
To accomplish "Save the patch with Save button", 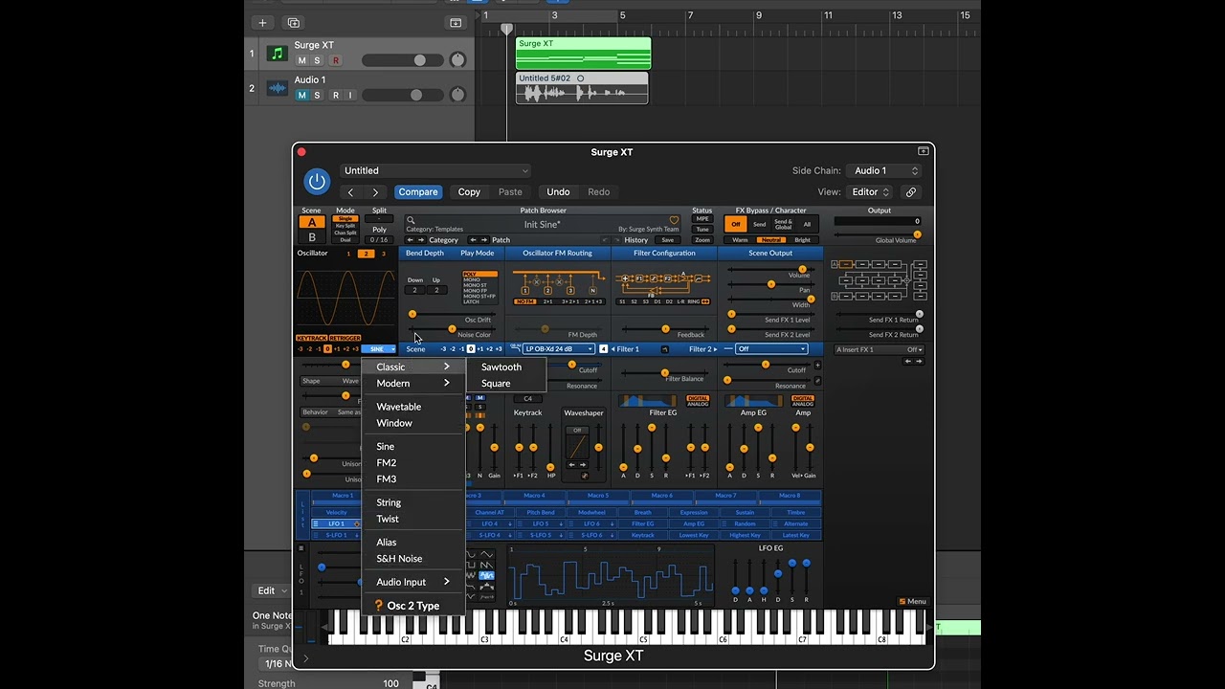I will tap(668, 240).
